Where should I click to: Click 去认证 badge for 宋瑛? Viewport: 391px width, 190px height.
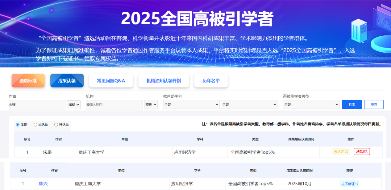click(341, 152)
